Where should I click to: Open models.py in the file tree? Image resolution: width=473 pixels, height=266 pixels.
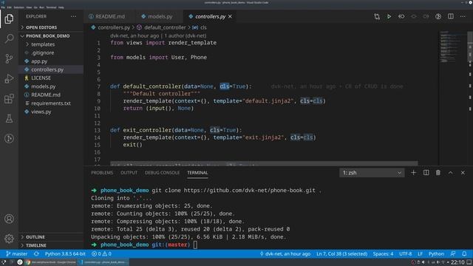point(43,86)
